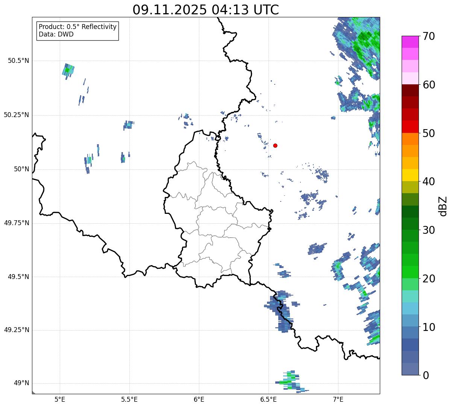Click the title "09.11.2025 04:13 UTC"
Screen dimensions: 452x407
click(x=206, y=10)
